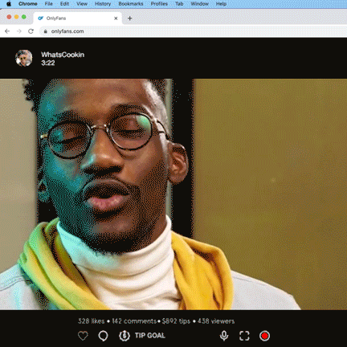Click the WhatsCookin profile avatar
This screenshot has height=347, width=347.
pos(24,58)
